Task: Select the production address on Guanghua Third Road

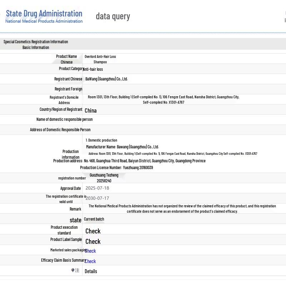Action: pos(129,161)
